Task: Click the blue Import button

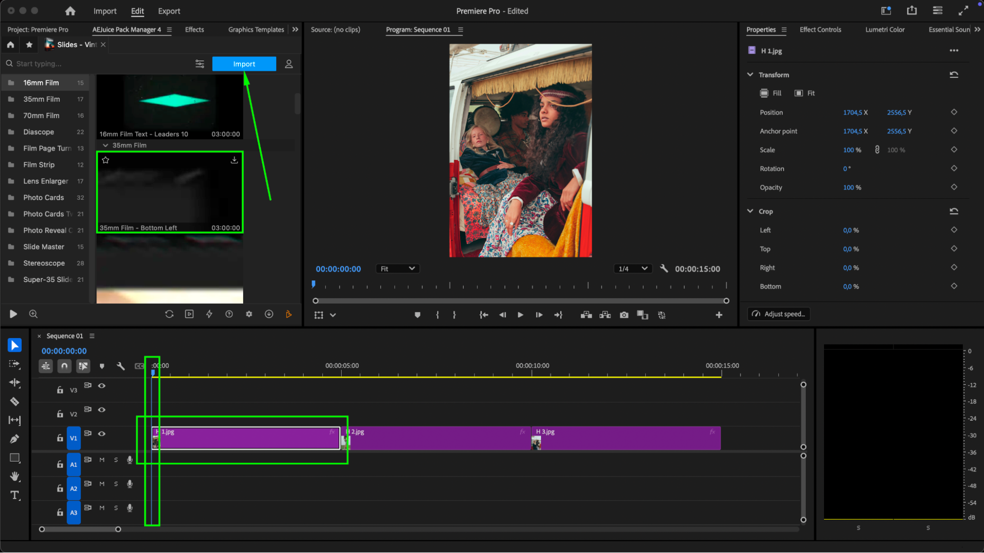Action: [244, 64]
